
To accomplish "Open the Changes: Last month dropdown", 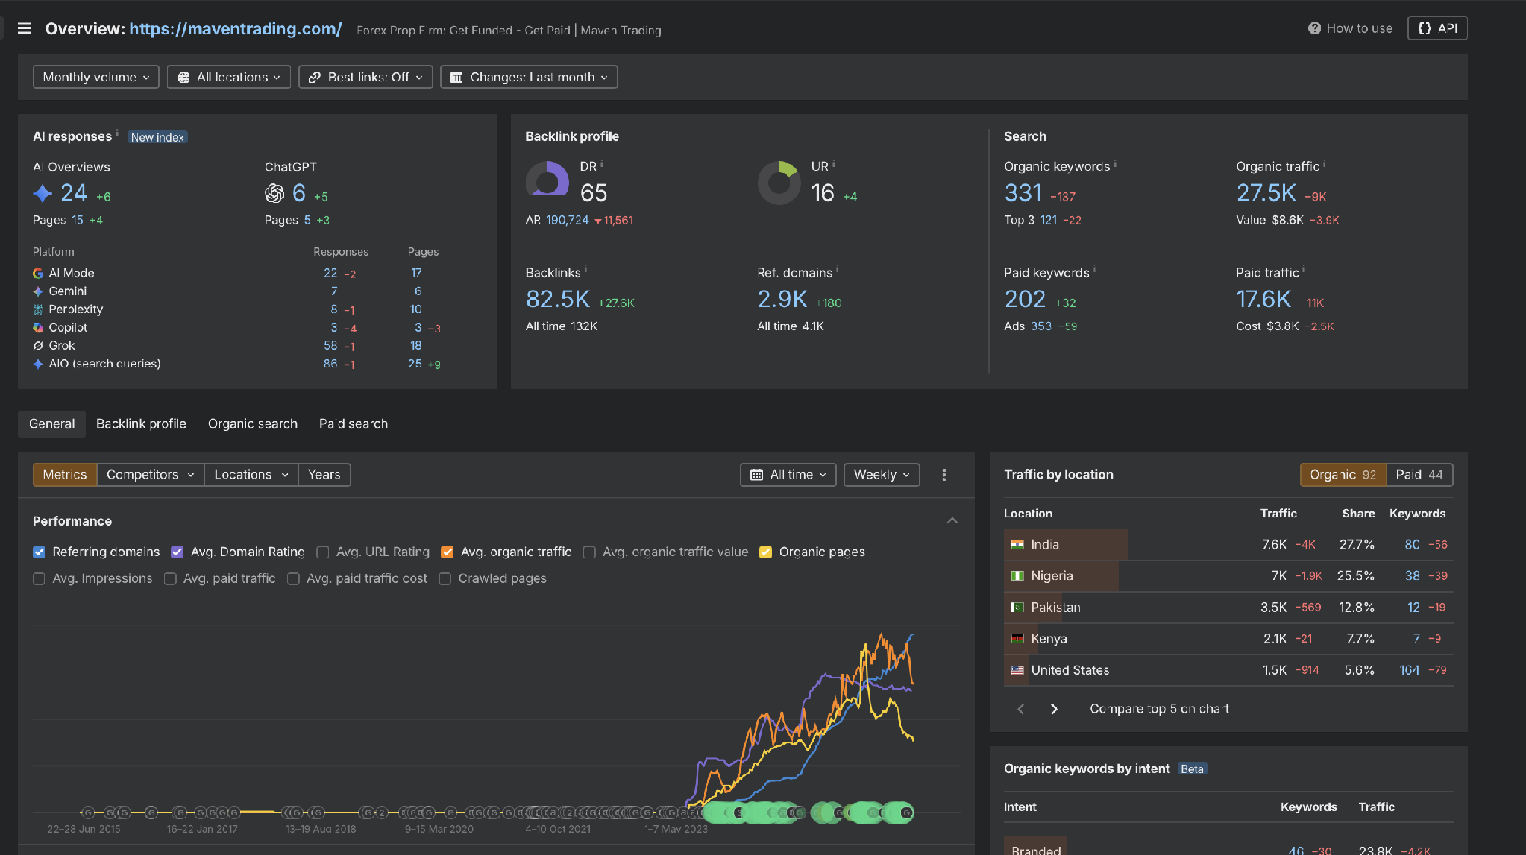I will click(x=529, y=77).
